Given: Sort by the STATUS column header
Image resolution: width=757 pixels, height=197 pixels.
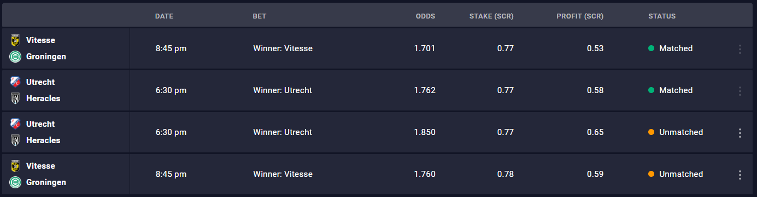Looking at the screenshot, I should point(662,16).
